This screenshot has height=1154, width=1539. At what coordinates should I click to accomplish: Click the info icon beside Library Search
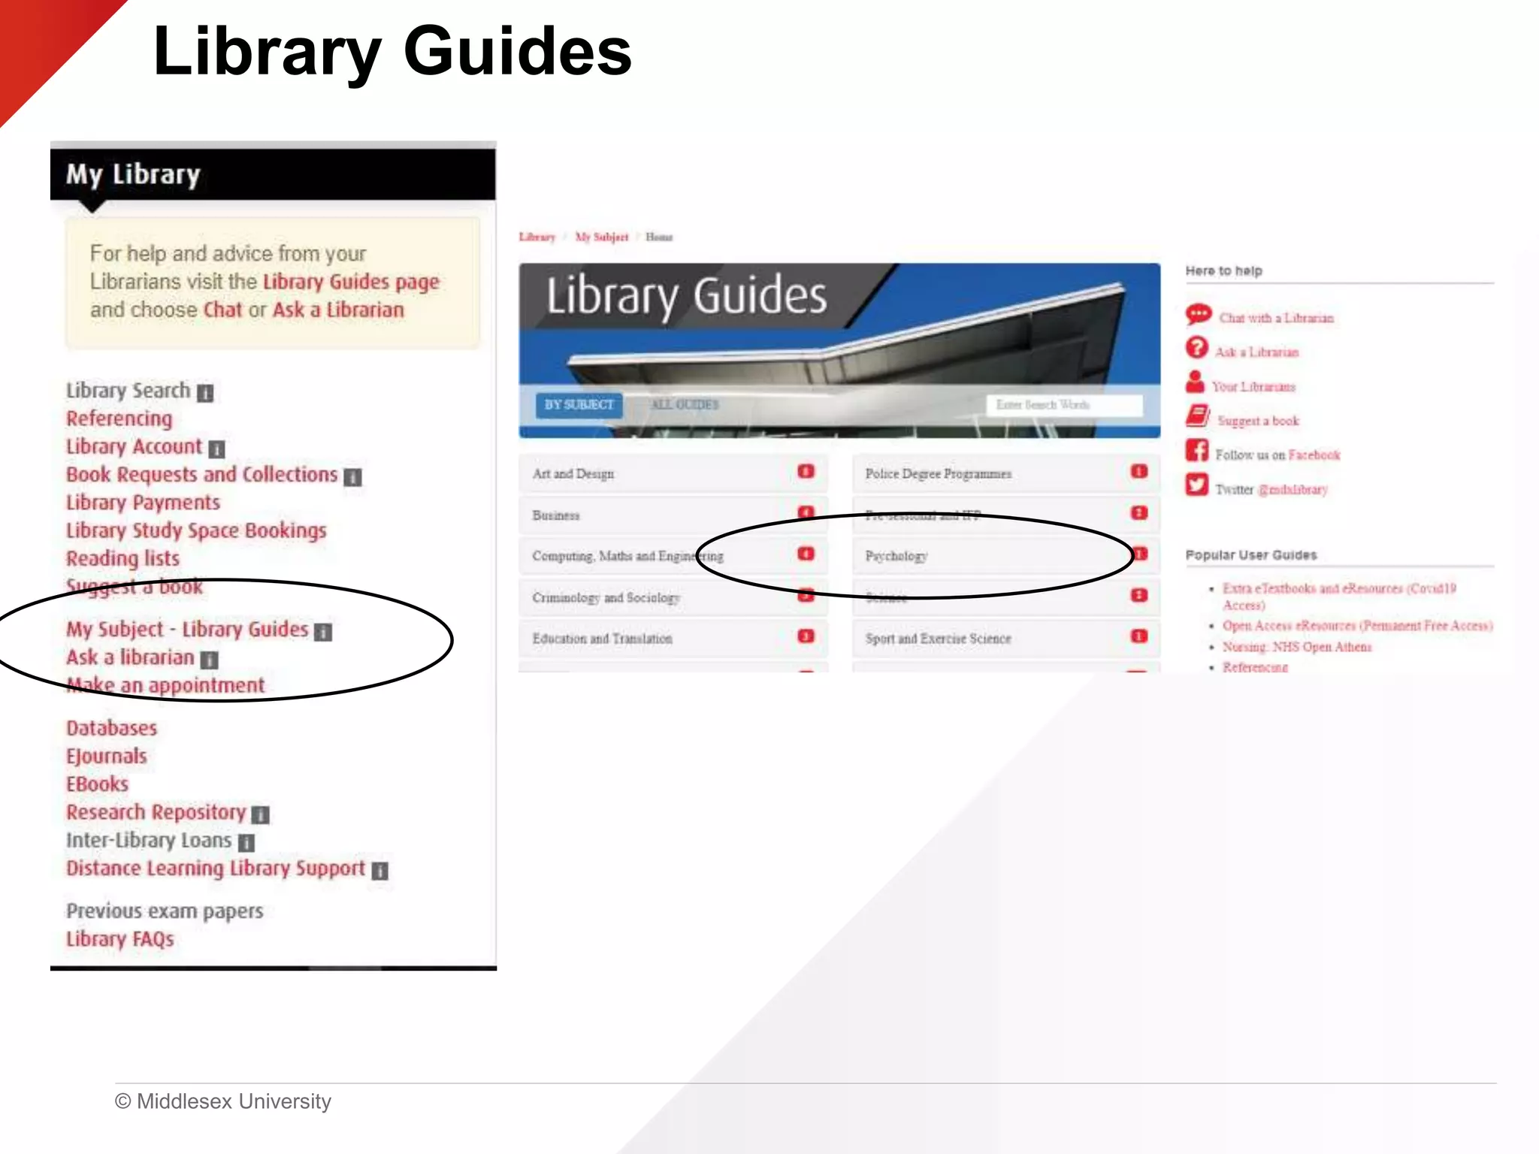pos(205,393)
